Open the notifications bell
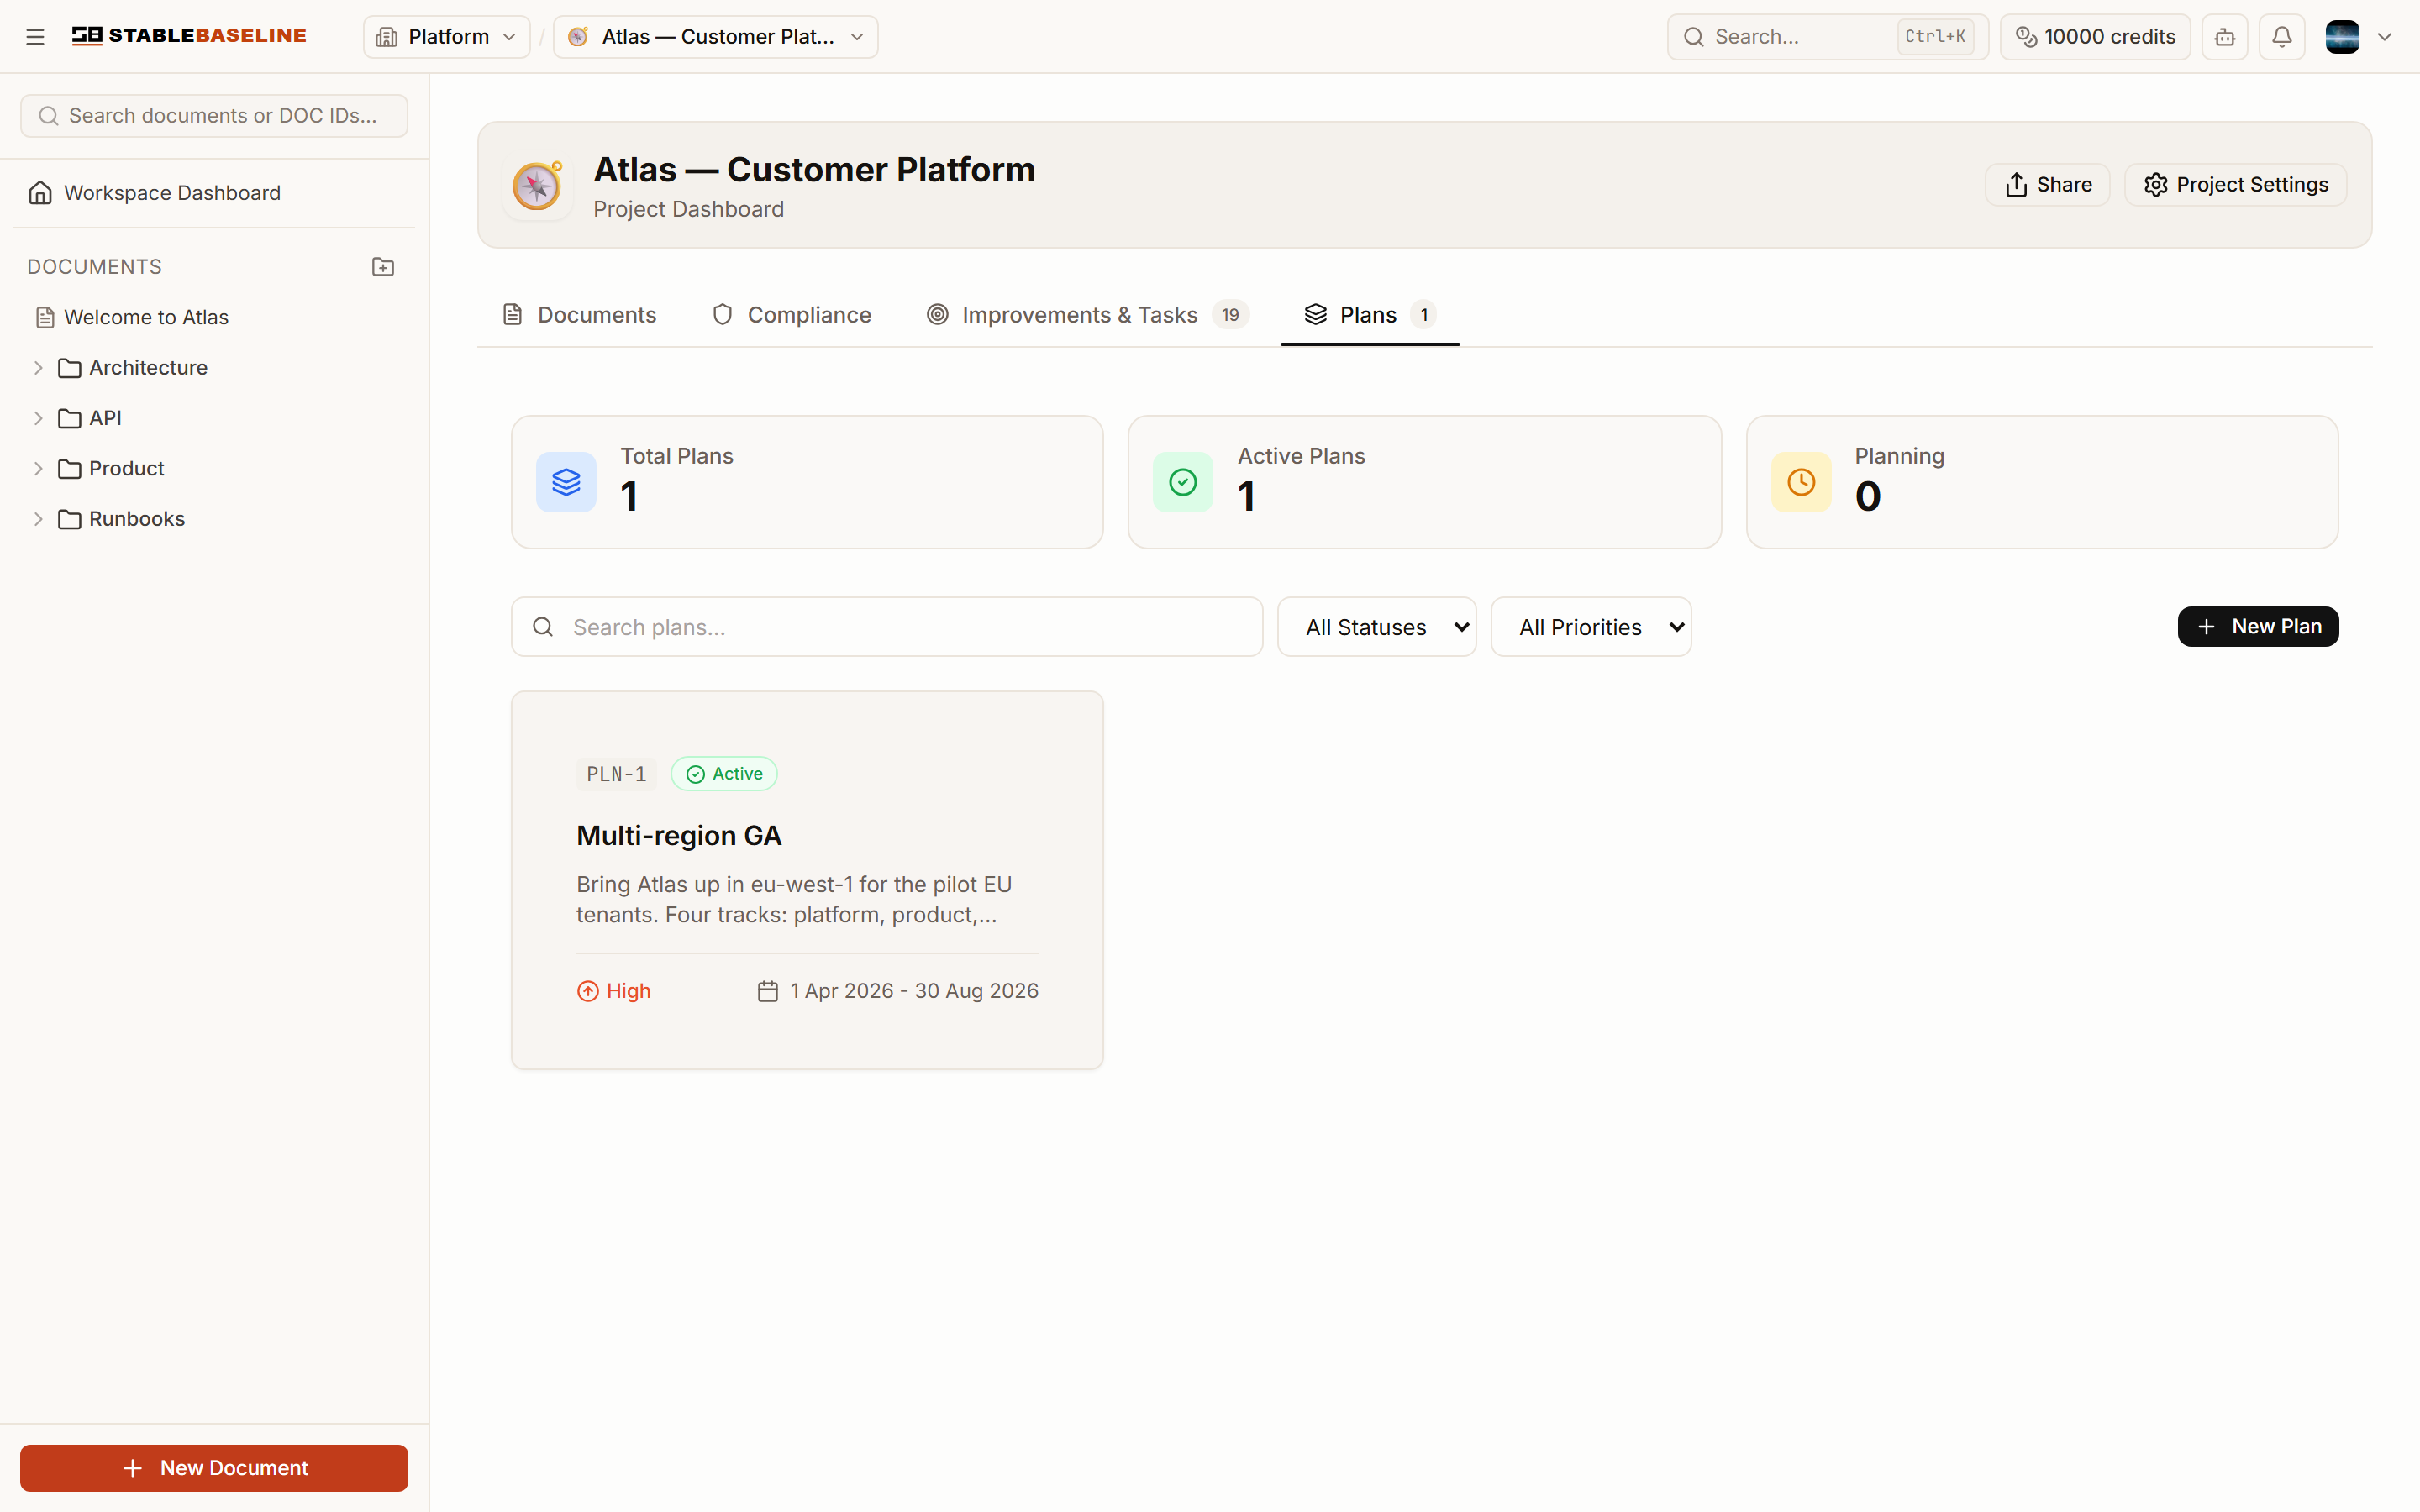2420x1512 pixels. [2282, 37]
